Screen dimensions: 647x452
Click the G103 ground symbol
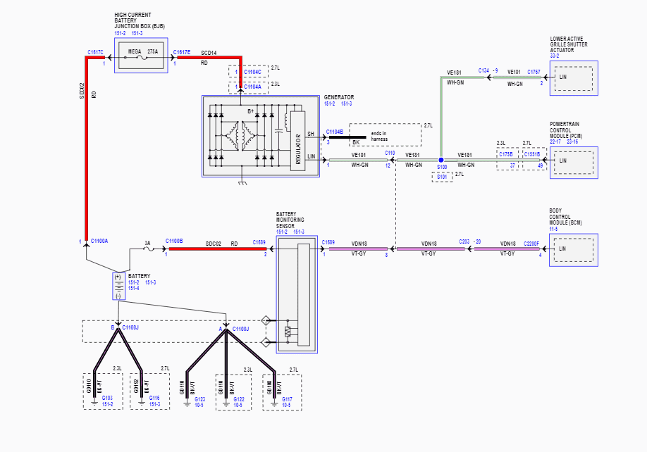[94, 403]
